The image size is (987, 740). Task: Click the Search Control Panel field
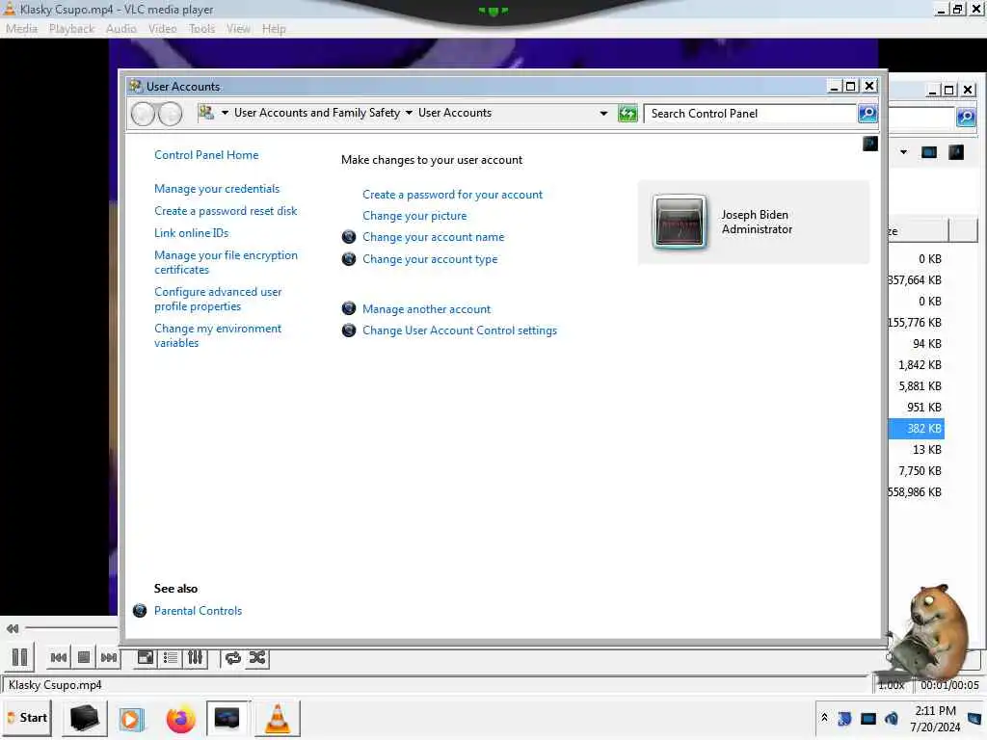(750, 114)
